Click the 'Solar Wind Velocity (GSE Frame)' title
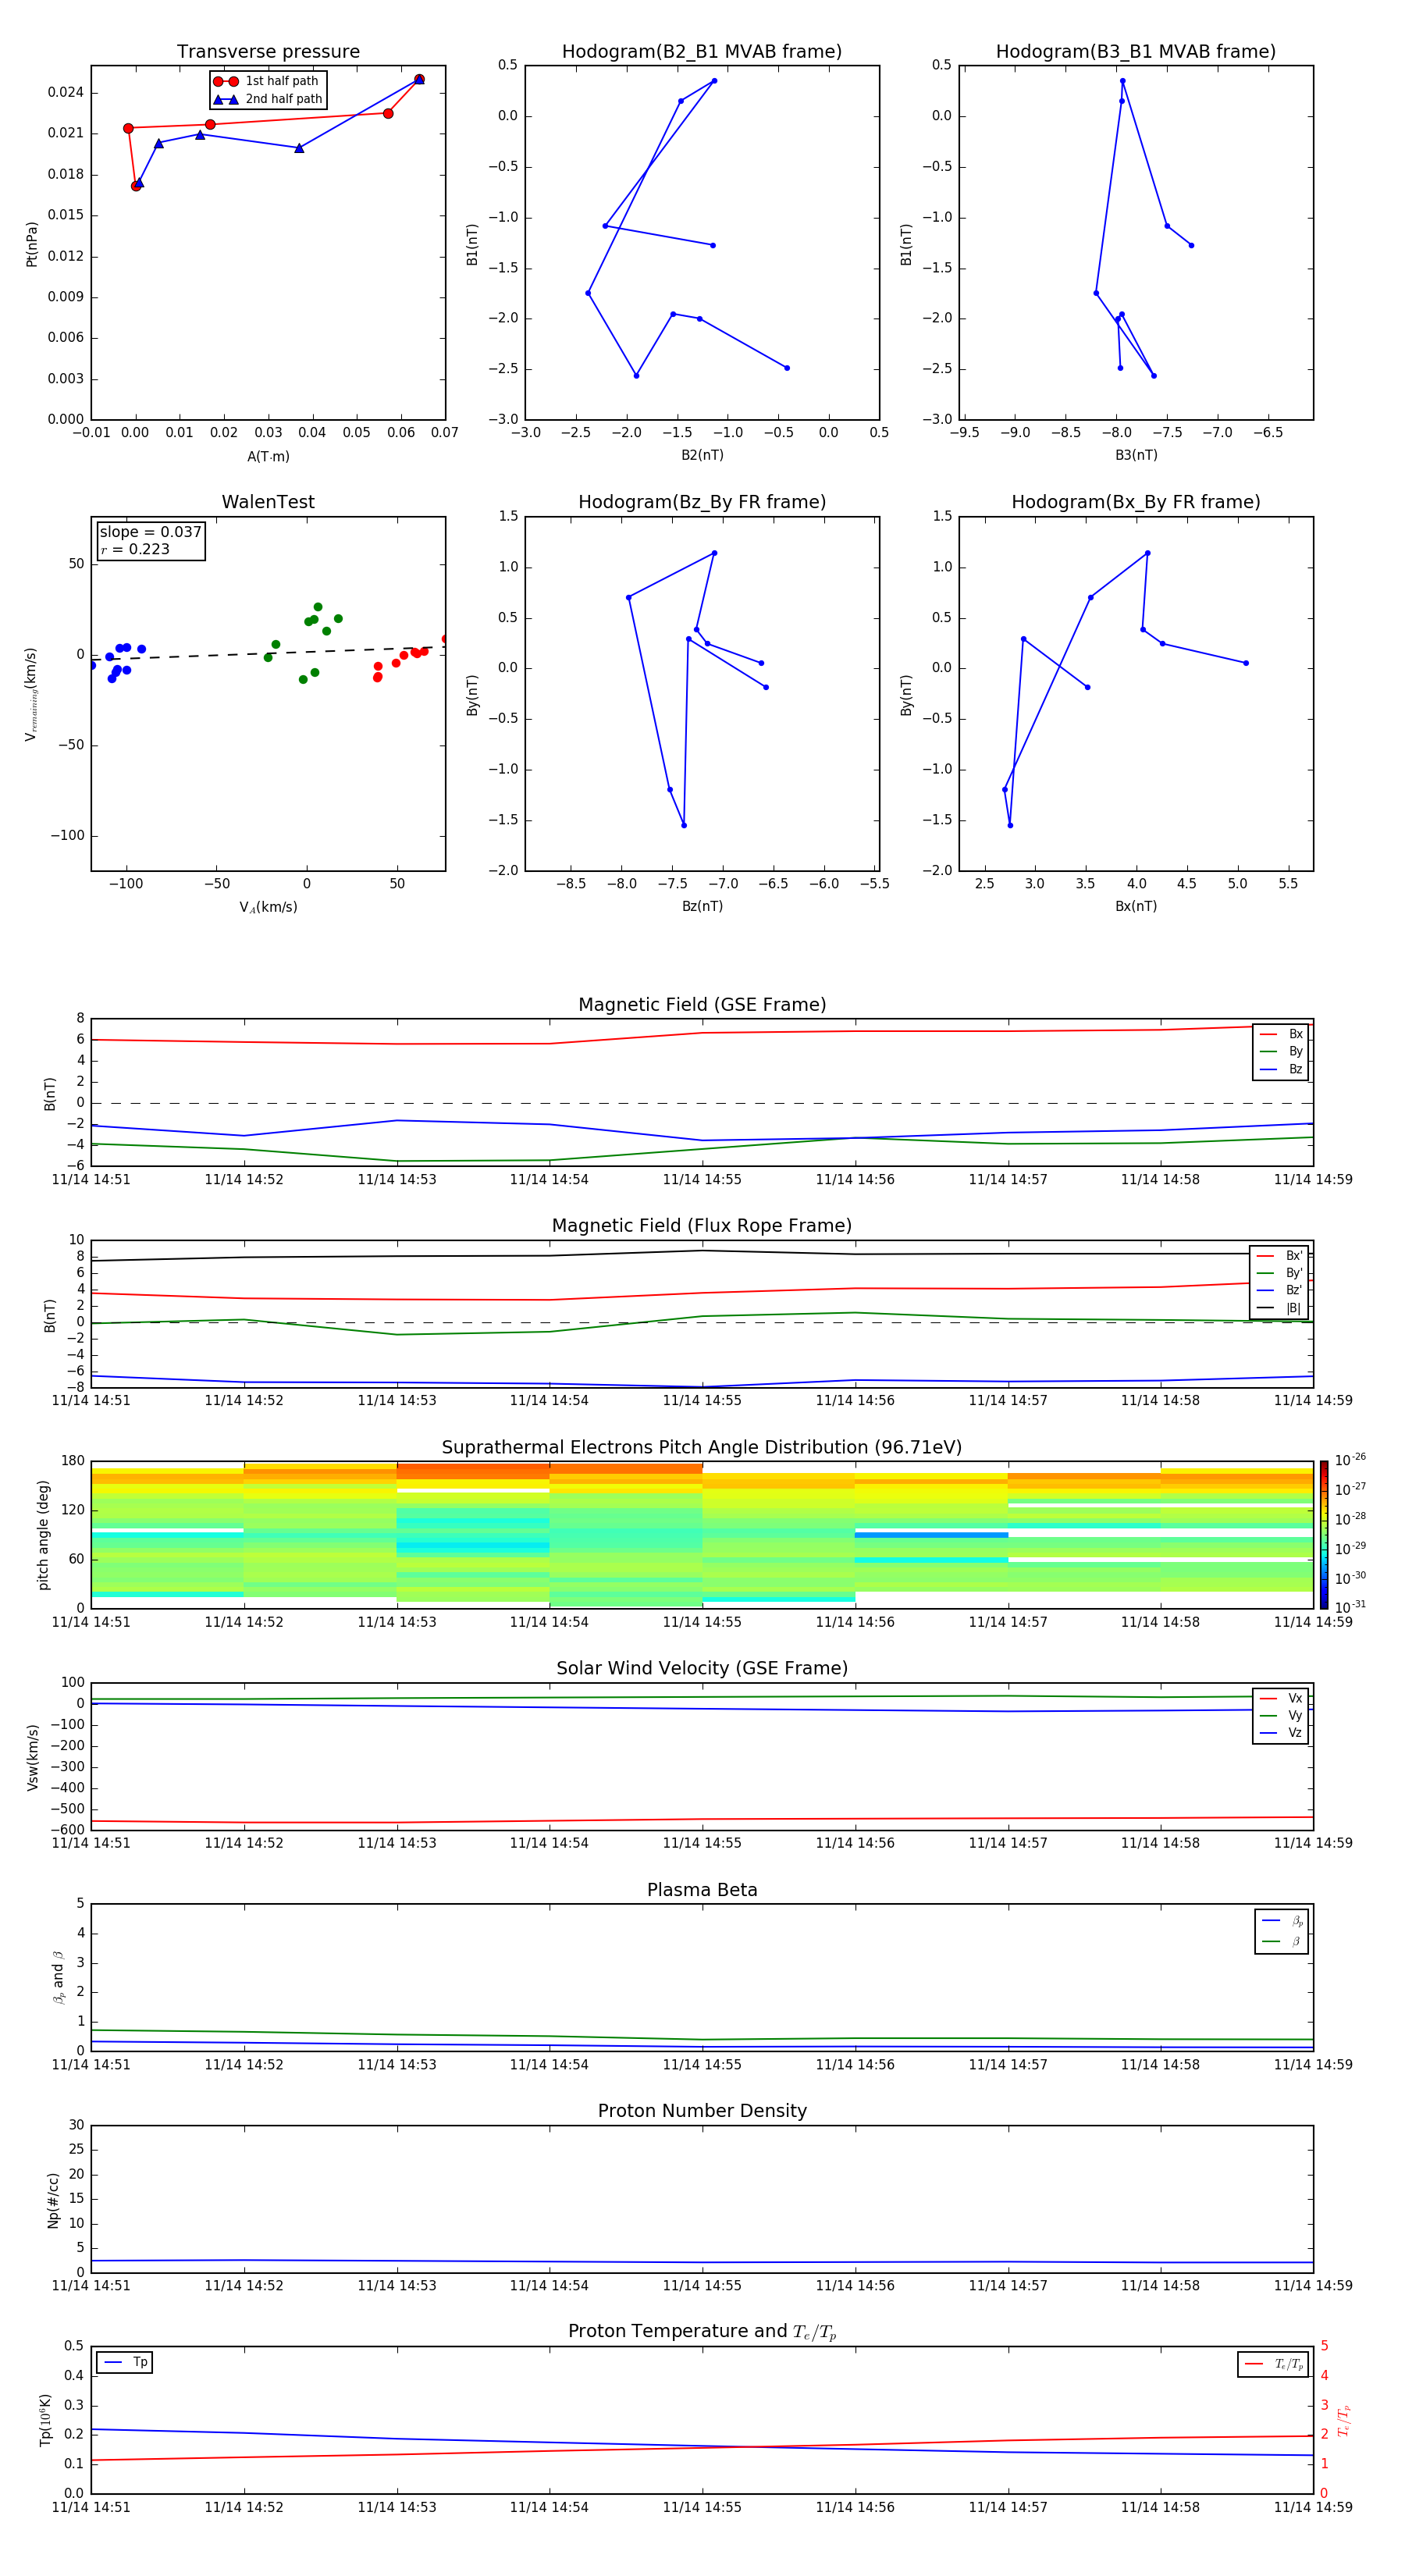1405x2576 pixels. click(702, 1669)
